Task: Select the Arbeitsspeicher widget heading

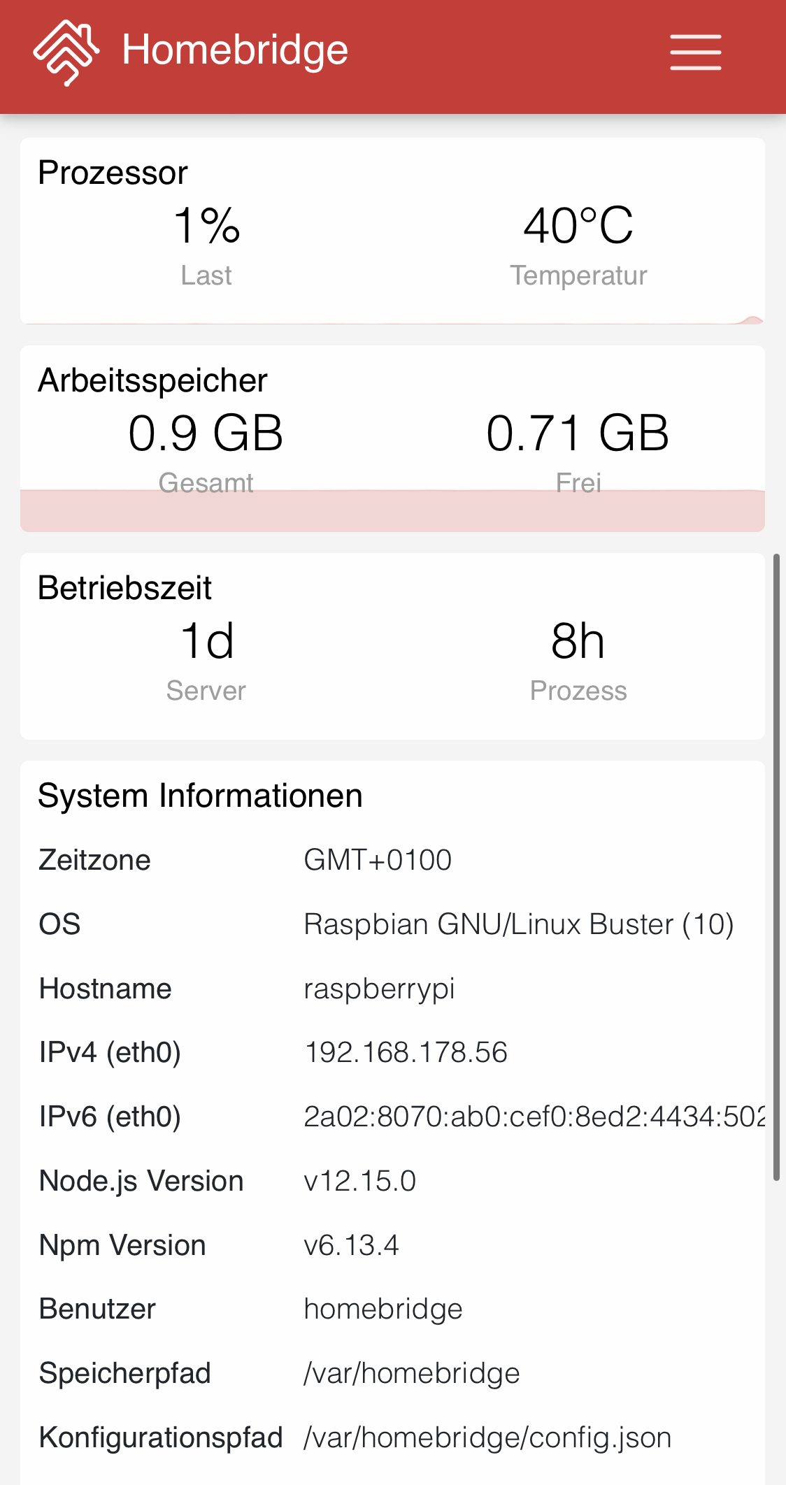Action: [152, 380]
